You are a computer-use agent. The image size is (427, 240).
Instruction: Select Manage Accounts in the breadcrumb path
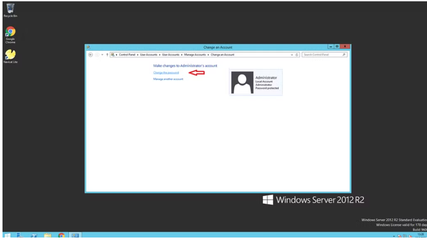(x=195, y=54)
